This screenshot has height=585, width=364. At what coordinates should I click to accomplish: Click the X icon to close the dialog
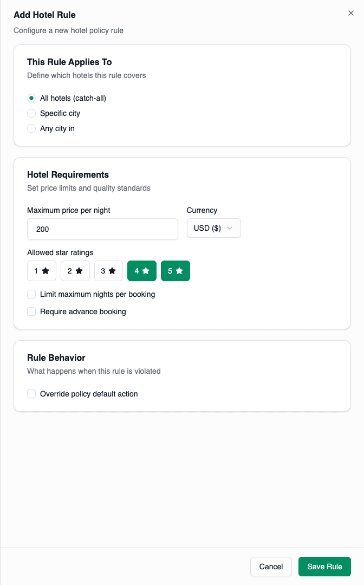(350, 13)
